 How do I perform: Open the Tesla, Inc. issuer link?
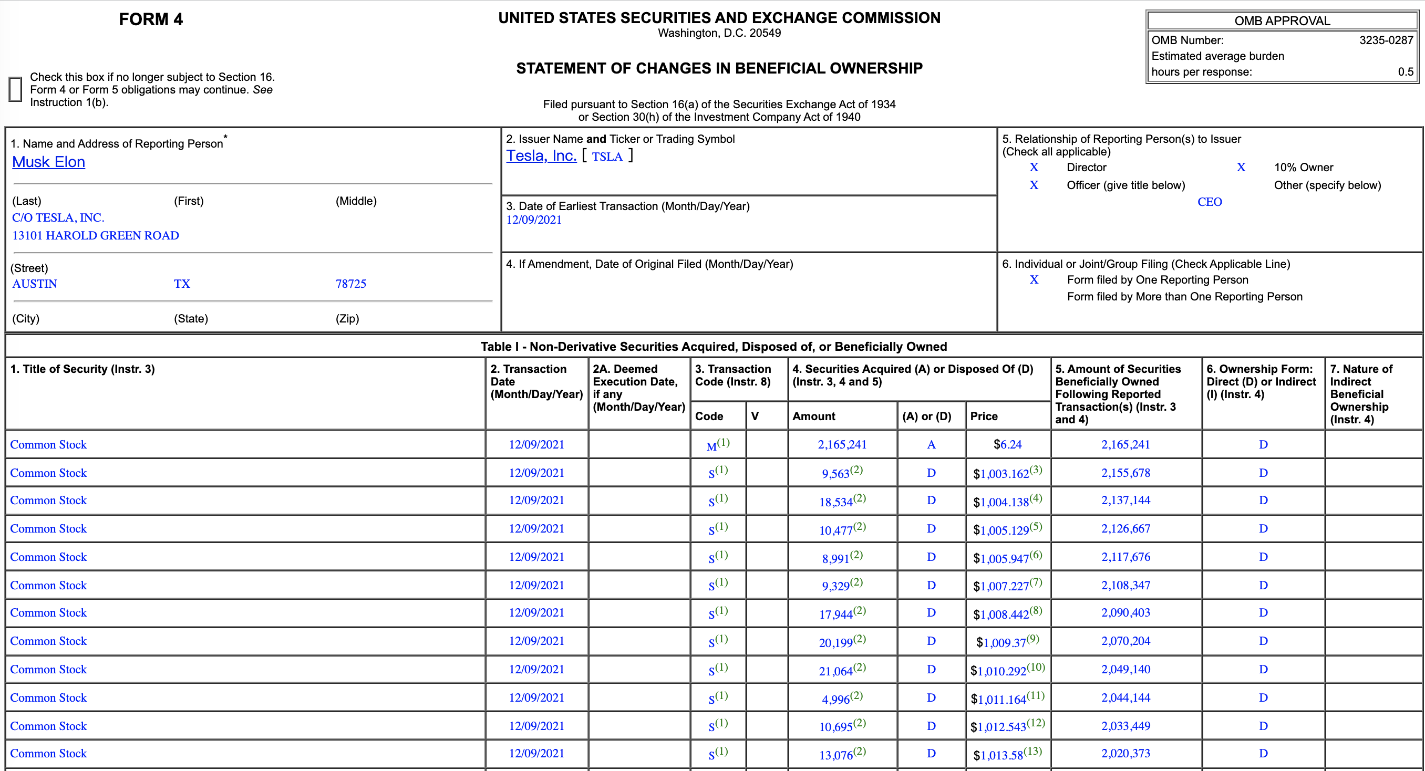[x=541, y=156]
